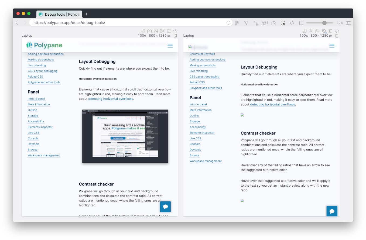Click the Polypane screenshot image in left pane
Screen dimensions: 366x240
point(125,136)
